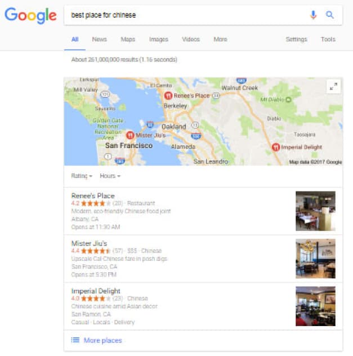Open search Settings

296,39
